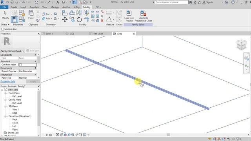This screenshot has height=141, width=251.
Task: Open the Cut dropdown arrow
Action: coord(51,14)
